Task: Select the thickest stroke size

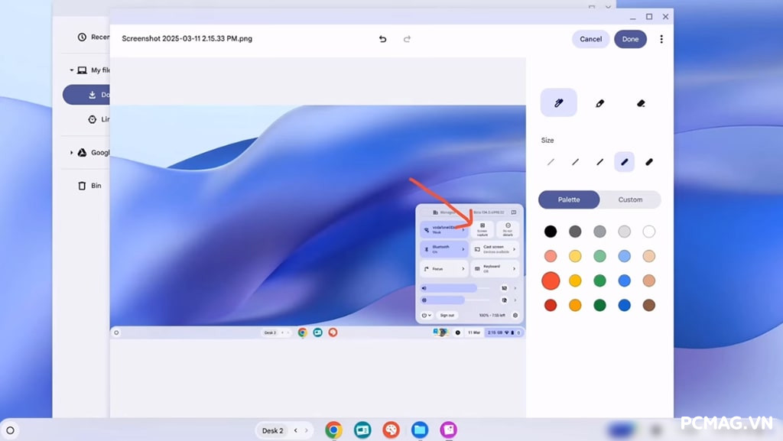Action: (x=650, y=161)
